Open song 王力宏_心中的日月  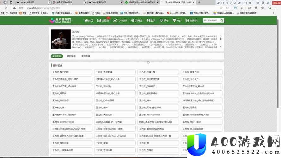(115, 100)
